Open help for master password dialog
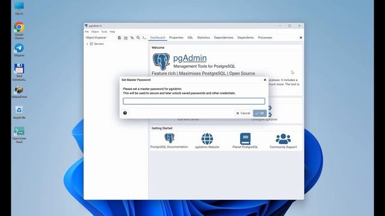Viewport: 385px width, 216px height. (x=125, y=113)
